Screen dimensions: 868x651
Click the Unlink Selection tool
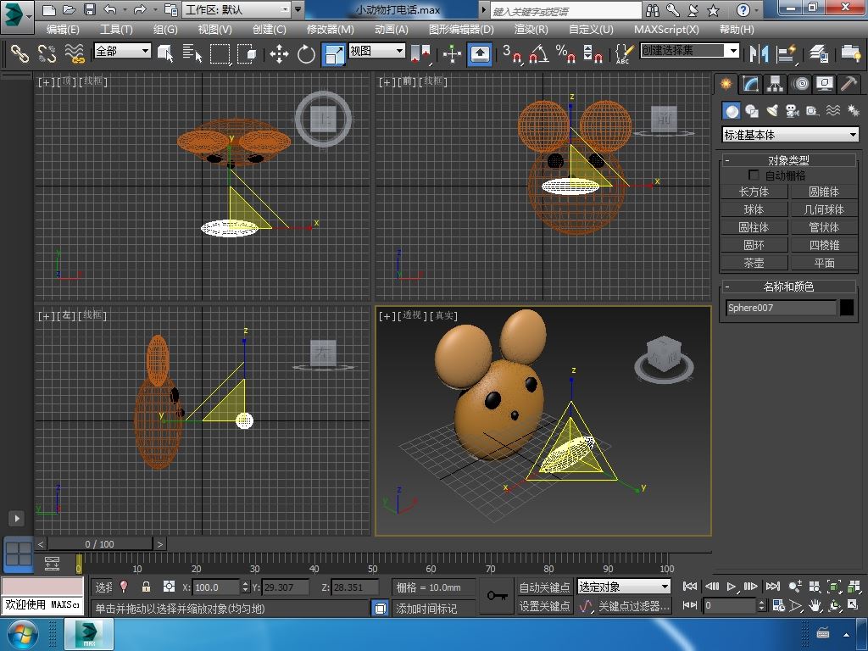point(47,53)
